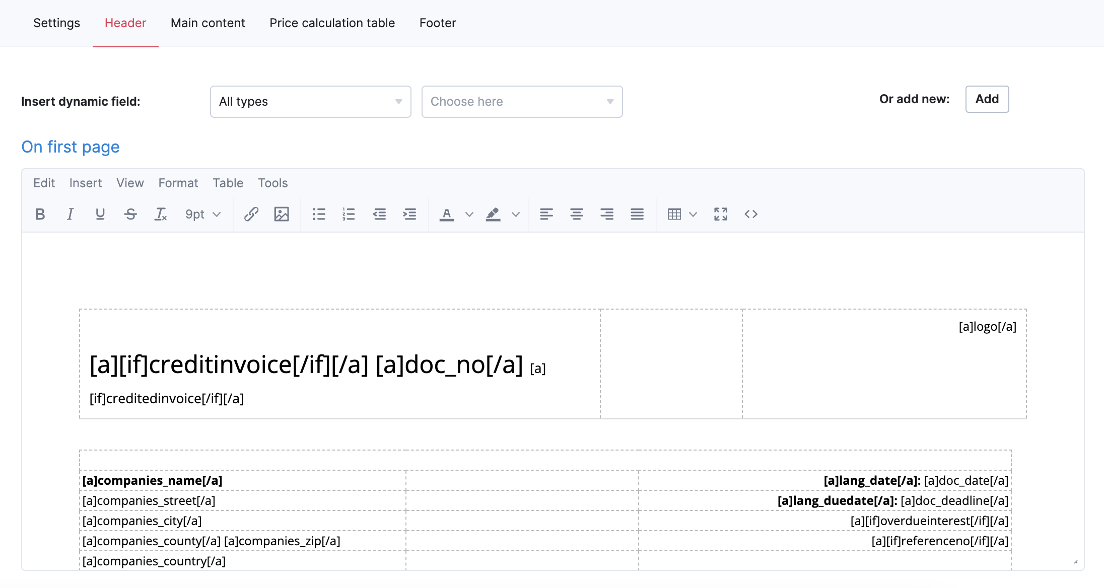The height and width of the screenshot is (588, 1104).
Task: Center align text
Action: tap(577, 214)
